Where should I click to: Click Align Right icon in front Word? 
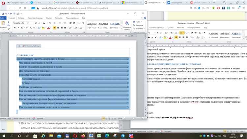pyautogui.click(x=62, y=28)
